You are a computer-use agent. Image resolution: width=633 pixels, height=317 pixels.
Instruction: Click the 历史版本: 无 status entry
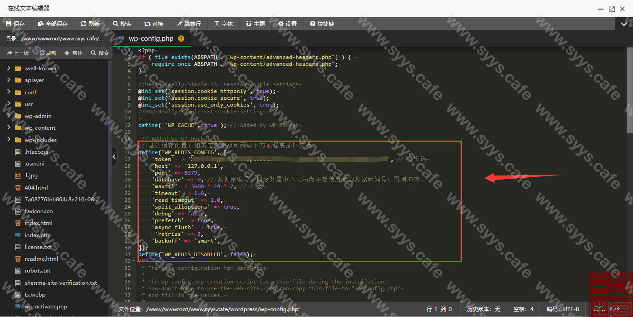[x=483, y=309]
